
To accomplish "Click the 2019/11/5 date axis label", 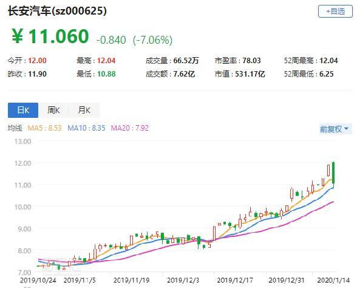I will [x=80, y=280].
